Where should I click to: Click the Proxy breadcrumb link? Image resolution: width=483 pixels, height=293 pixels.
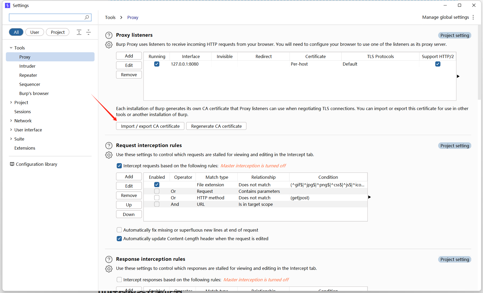coord(133,17)
